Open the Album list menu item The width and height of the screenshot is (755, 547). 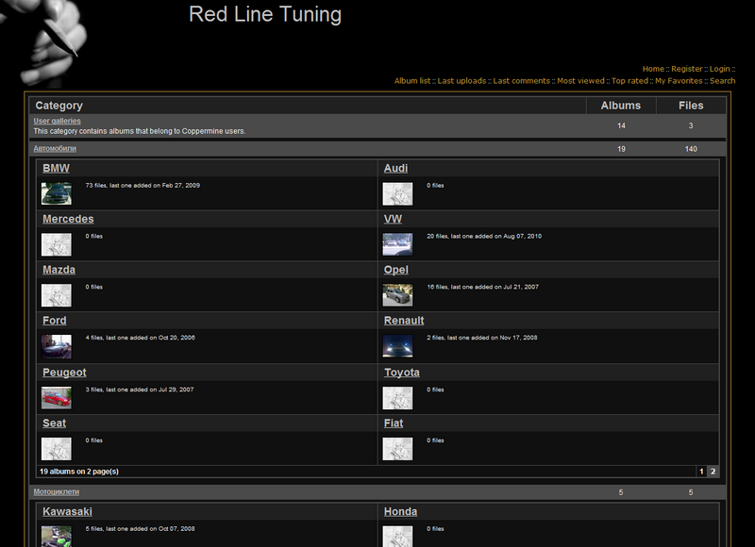412,81
